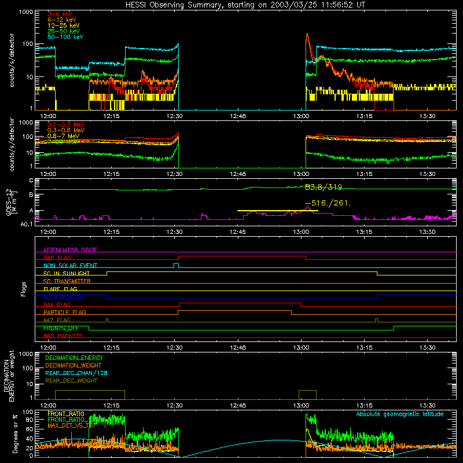This screenshot has width=463, height=463.
Task: Click the Absolute geomagnetic latitude label
Action: (400, 414)
